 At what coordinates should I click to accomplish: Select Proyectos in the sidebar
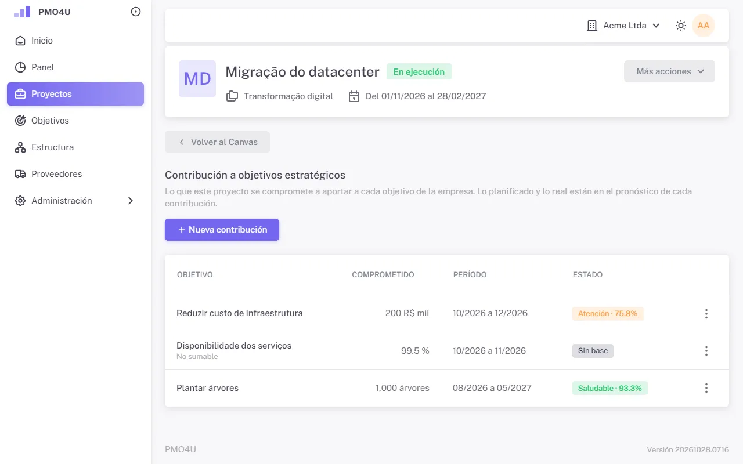(75, 94)
